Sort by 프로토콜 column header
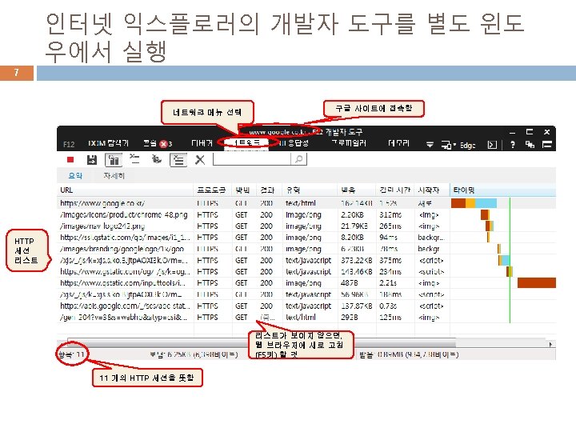This screenshot has width=576, height=432. click(x=213, y=190)
